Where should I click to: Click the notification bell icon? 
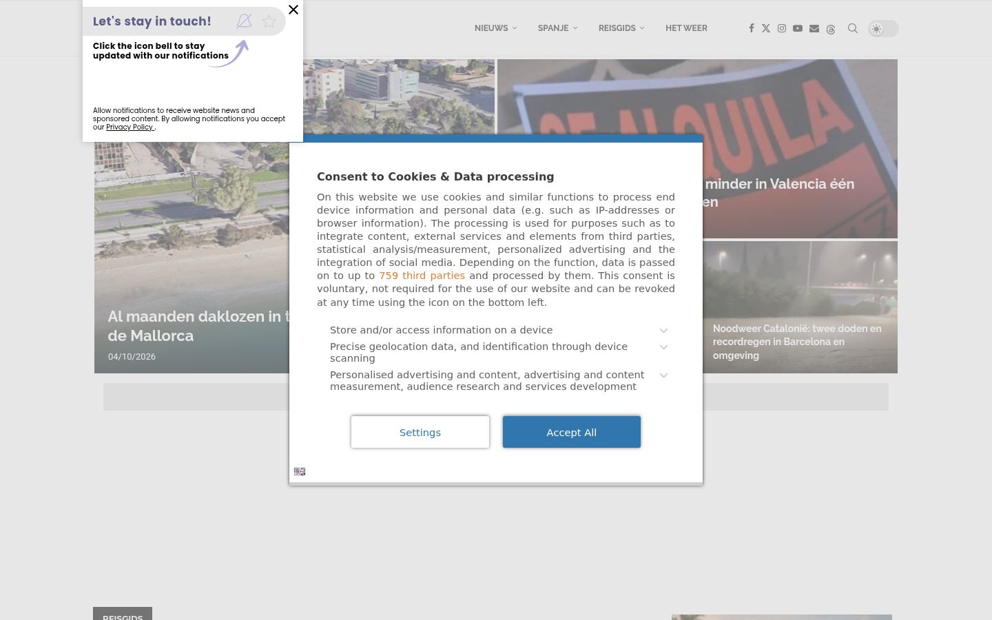coord(244,21)
